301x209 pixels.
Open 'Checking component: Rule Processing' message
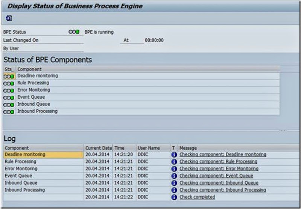point(219,162)
